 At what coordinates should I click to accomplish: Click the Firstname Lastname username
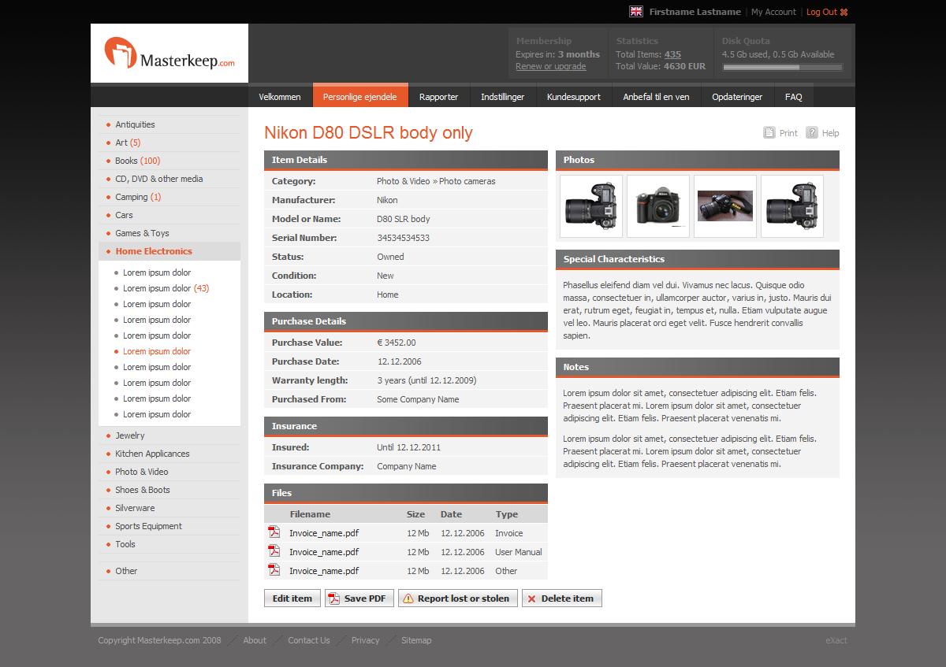(695, 12)
